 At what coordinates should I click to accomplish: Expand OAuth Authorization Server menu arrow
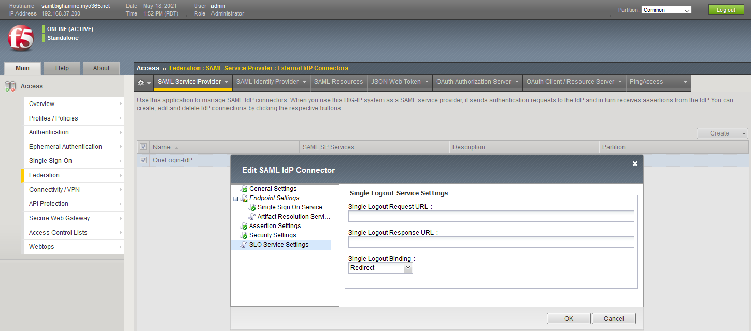[x=516, y=82]
